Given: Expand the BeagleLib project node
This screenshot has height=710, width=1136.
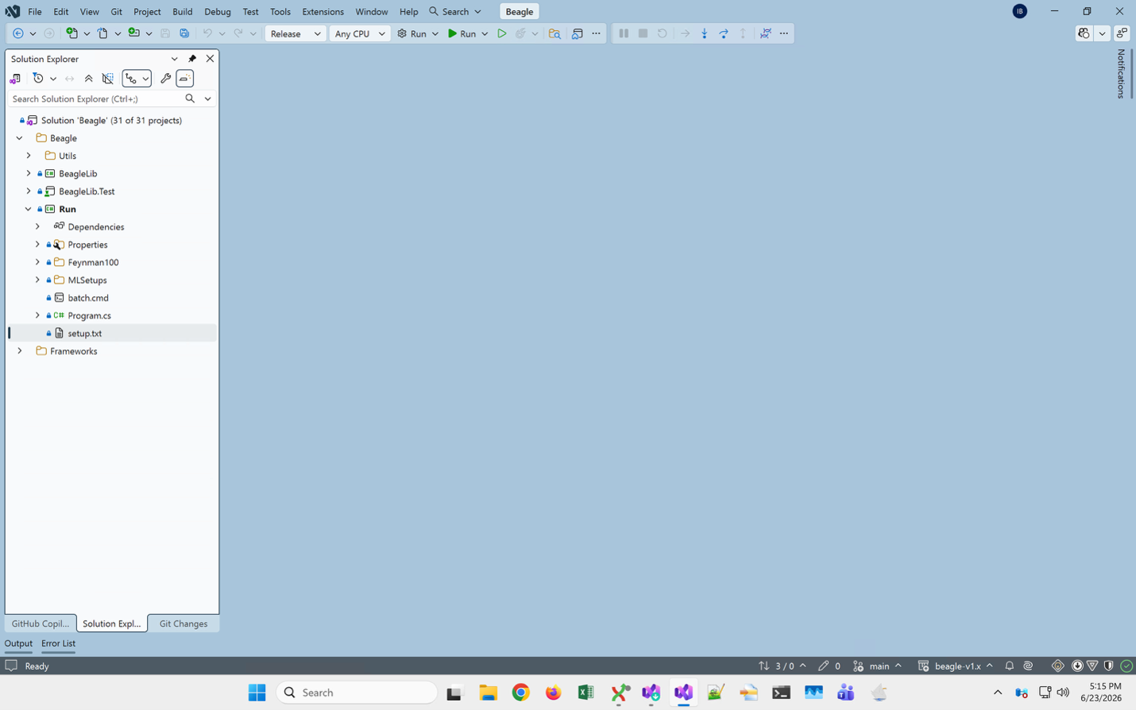Looking at the screenshot, I should tap(29, 173).
